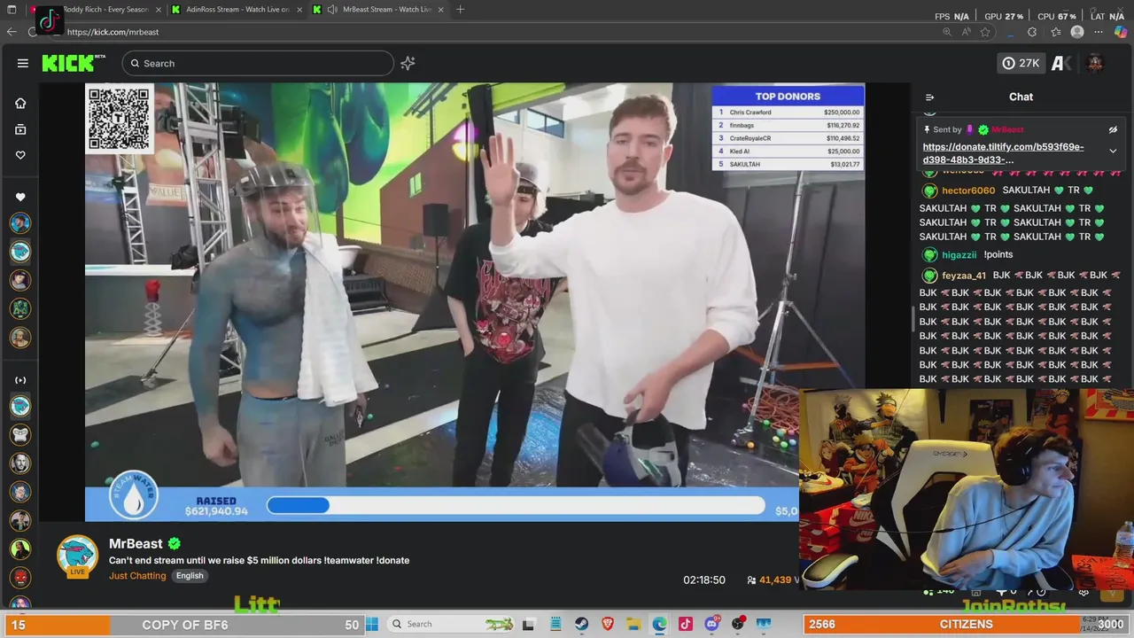The height and width of the screenshot is (638, 1134).
Task: Focus the Kick Search input field
Action: 258,63
